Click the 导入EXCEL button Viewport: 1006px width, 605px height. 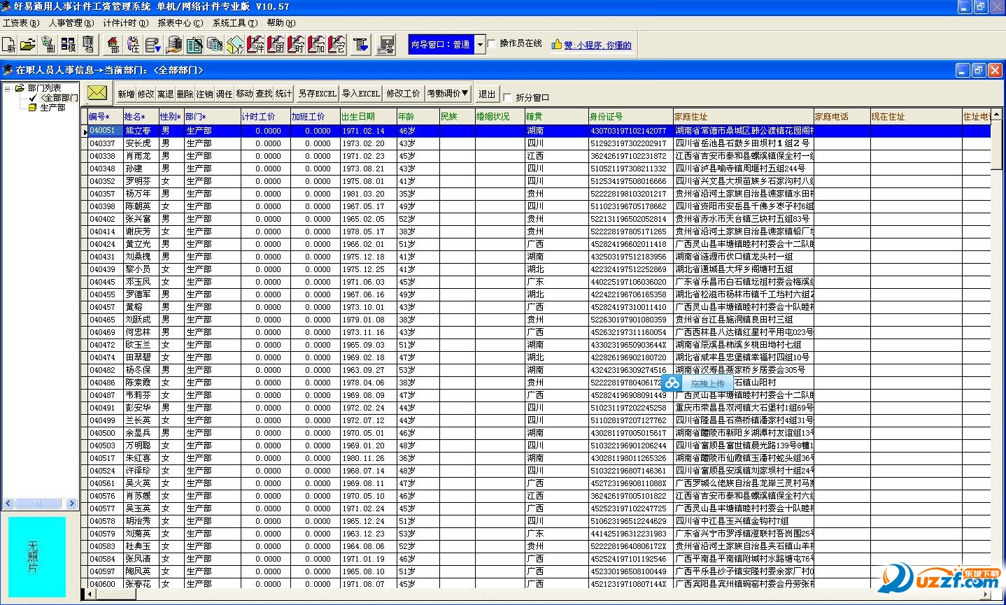(x=361, y=93)
